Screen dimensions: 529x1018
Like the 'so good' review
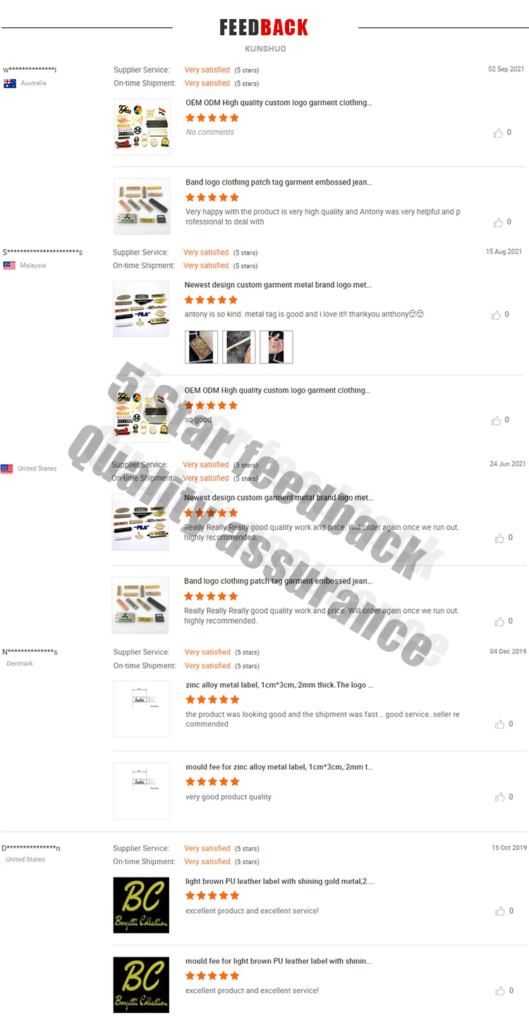coord(497,420)
